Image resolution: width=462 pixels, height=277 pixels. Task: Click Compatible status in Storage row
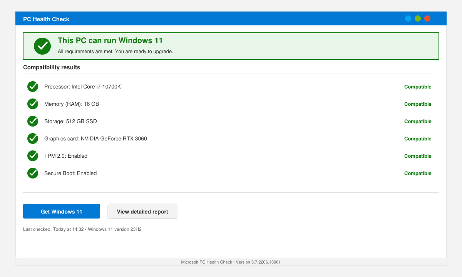tap(418, 122)
